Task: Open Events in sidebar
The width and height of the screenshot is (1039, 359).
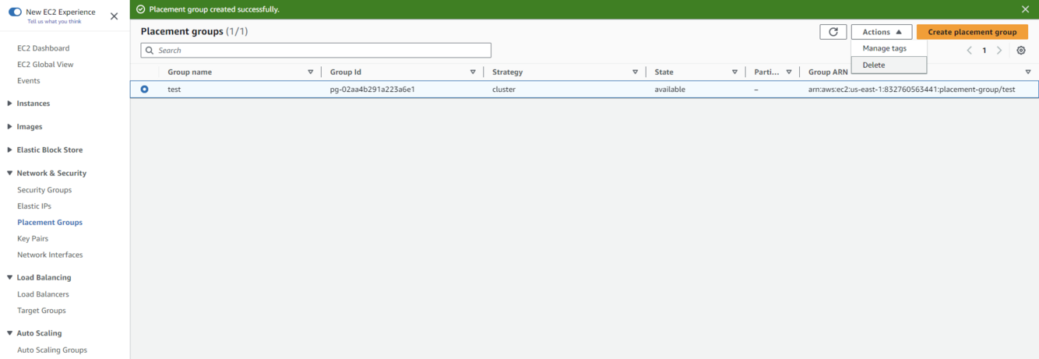Action: [x=29, y=81]
